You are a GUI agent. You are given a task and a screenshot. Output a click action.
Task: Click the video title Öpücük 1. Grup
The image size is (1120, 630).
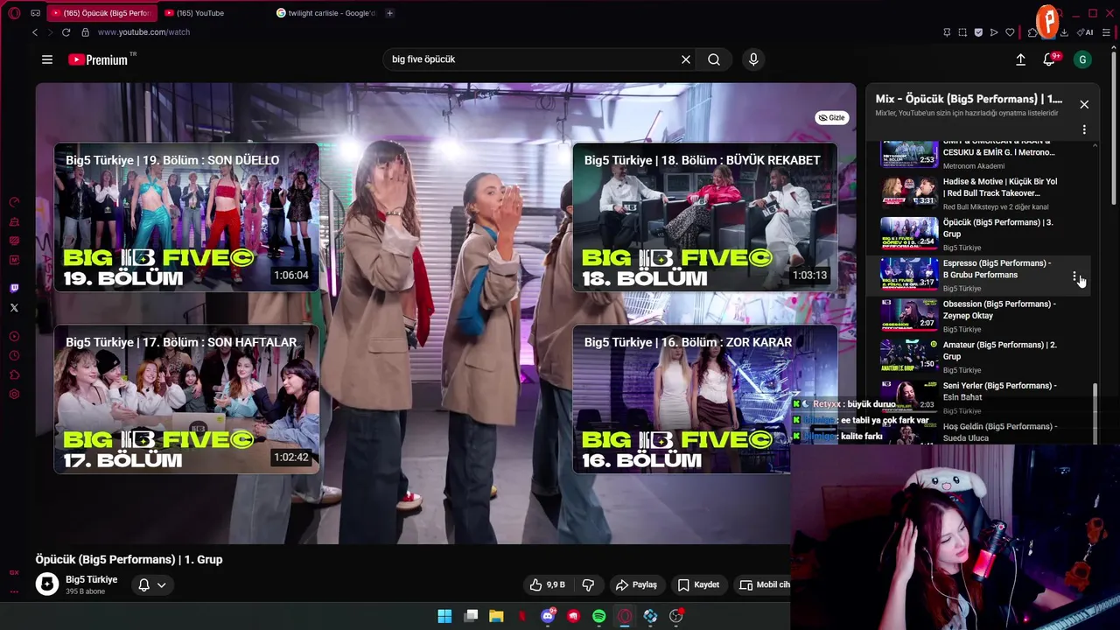coord(129,559)
